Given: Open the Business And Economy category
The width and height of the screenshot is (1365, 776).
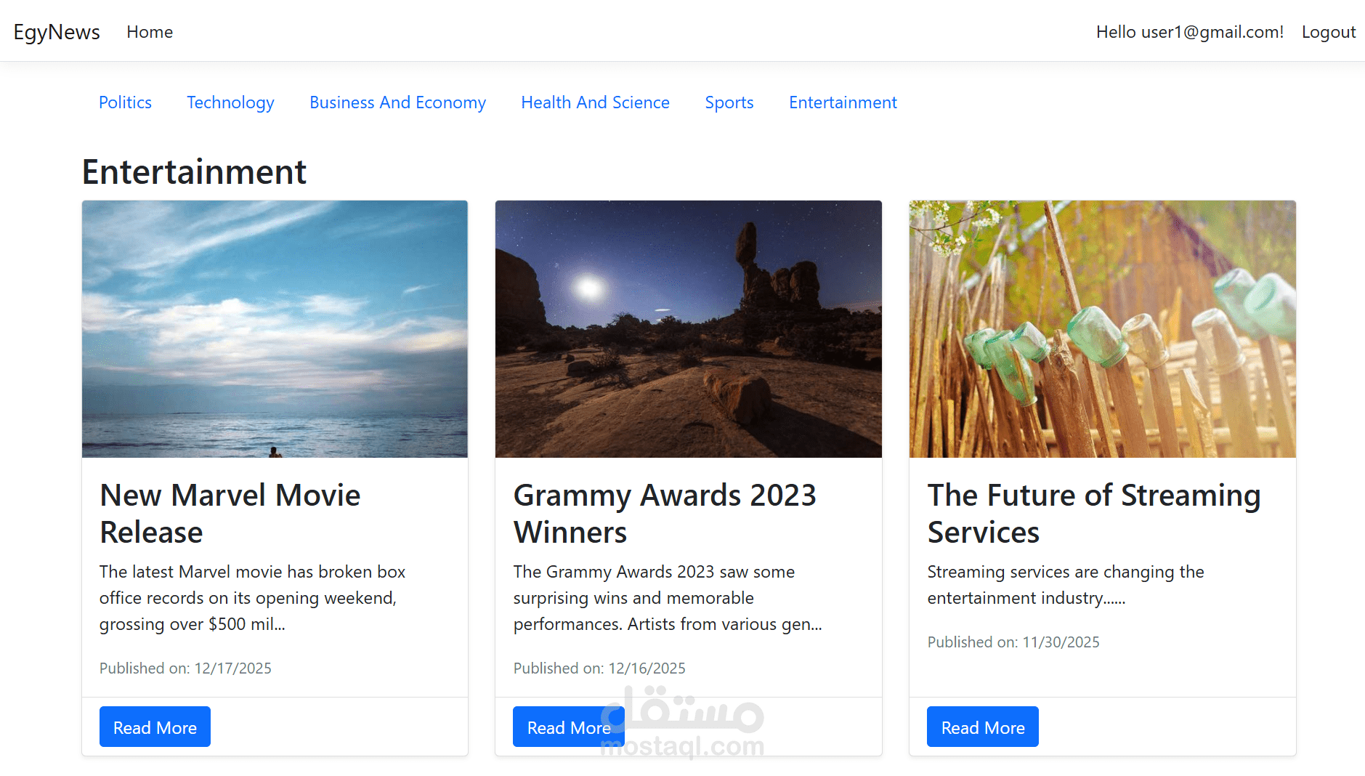Looking at the screenshot, I should pyautogui.click(x=397, y=102).
